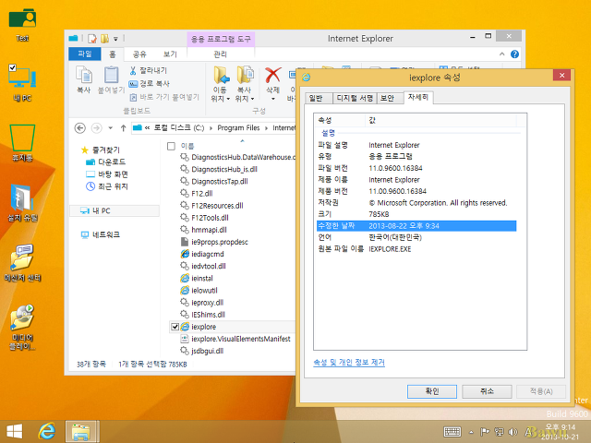Click 속성 및 개인 정보 제거 link
This screenshot has width=591, height=443.
(x=349, y=363)
